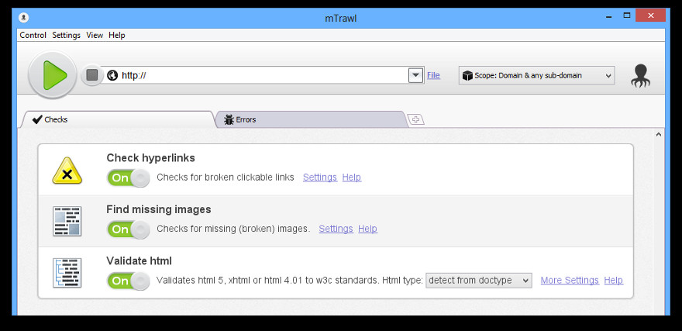Click the app icon in the title bar
This screenshot has width=682, height=331.
click(23, 18)
